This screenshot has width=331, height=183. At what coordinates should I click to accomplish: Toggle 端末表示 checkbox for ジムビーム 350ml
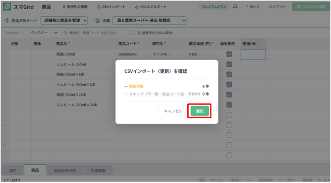[x=229, y=64]
